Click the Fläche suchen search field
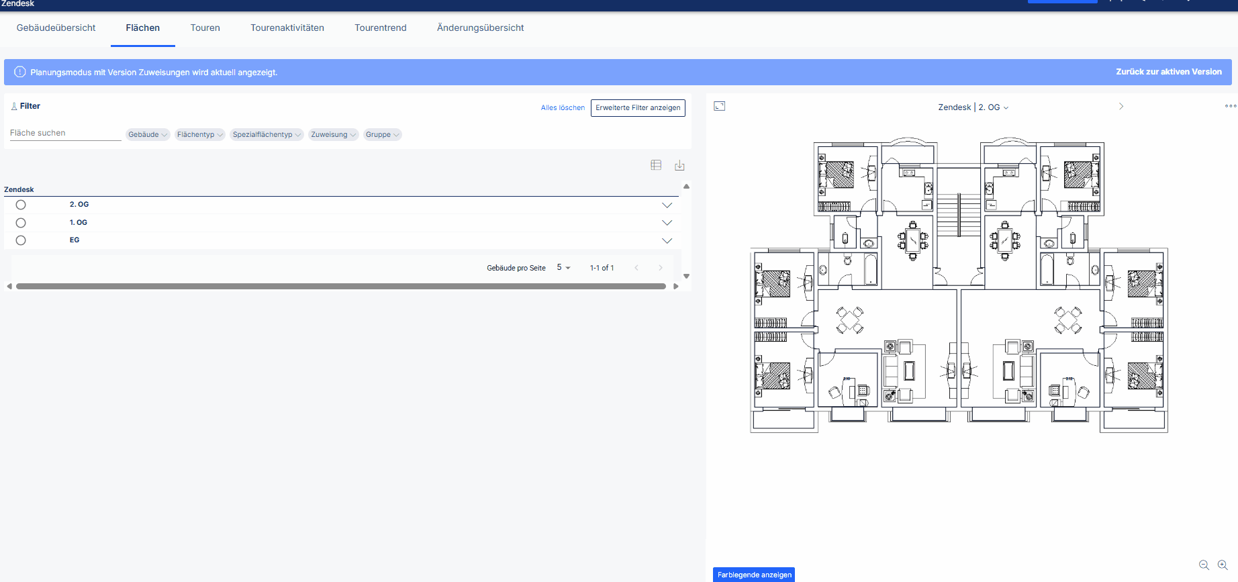 coord(65,133)
